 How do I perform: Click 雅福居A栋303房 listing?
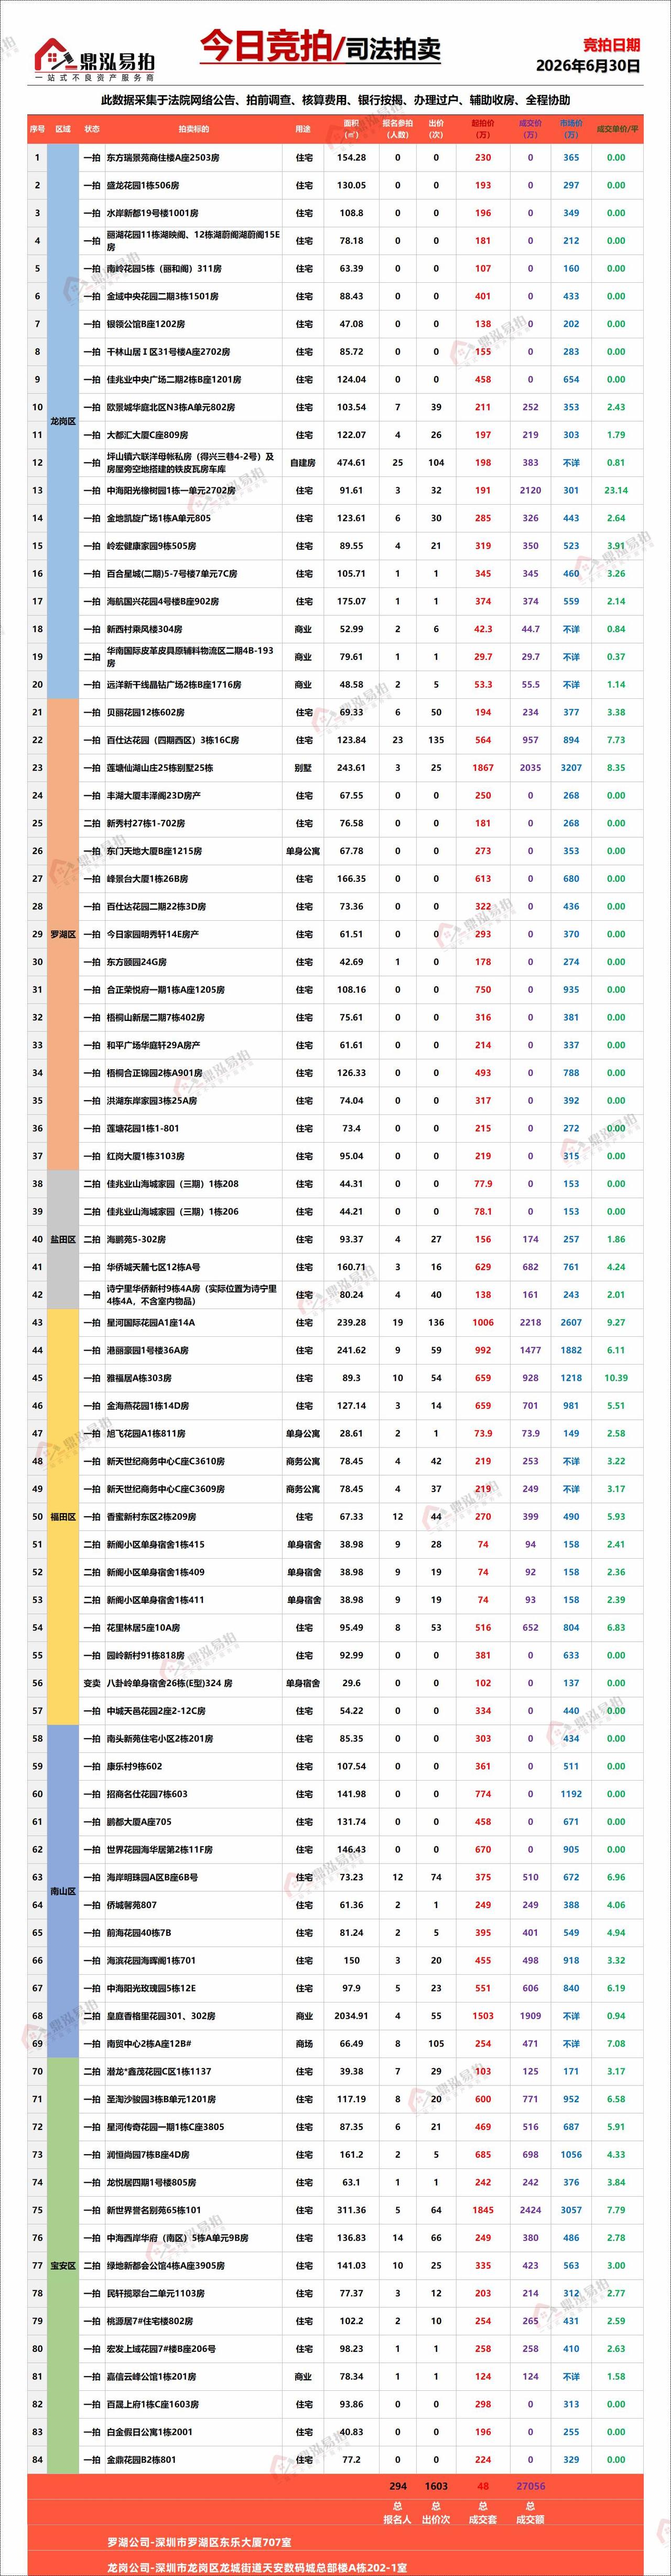click(x=139, y=1378)
